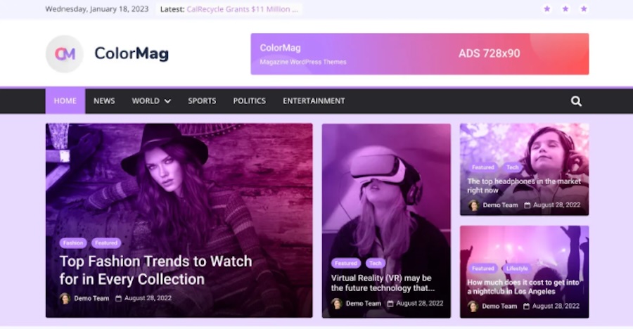Click Featured tag on headphones post
This screenshot has height=329, width=633.
(482, 167)
